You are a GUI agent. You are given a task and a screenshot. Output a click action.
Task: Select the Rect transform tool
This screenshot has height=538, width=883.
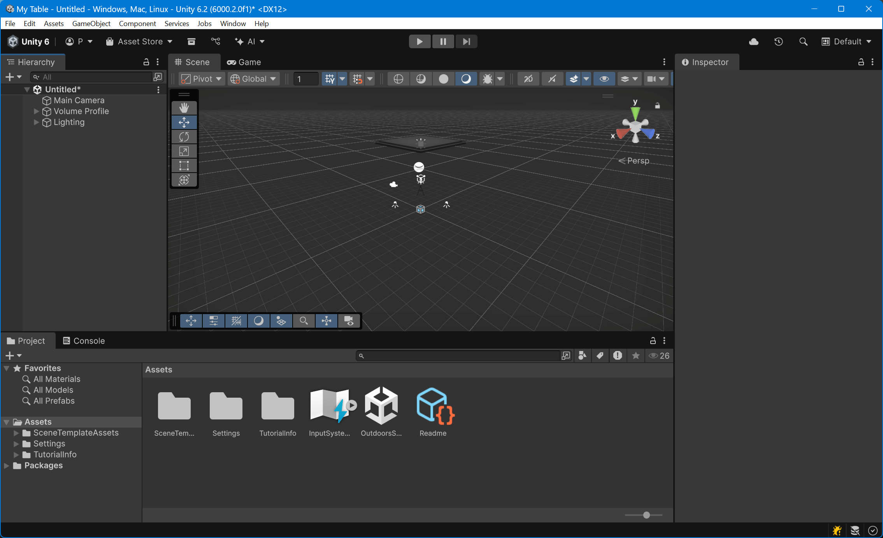click(184, 165)
